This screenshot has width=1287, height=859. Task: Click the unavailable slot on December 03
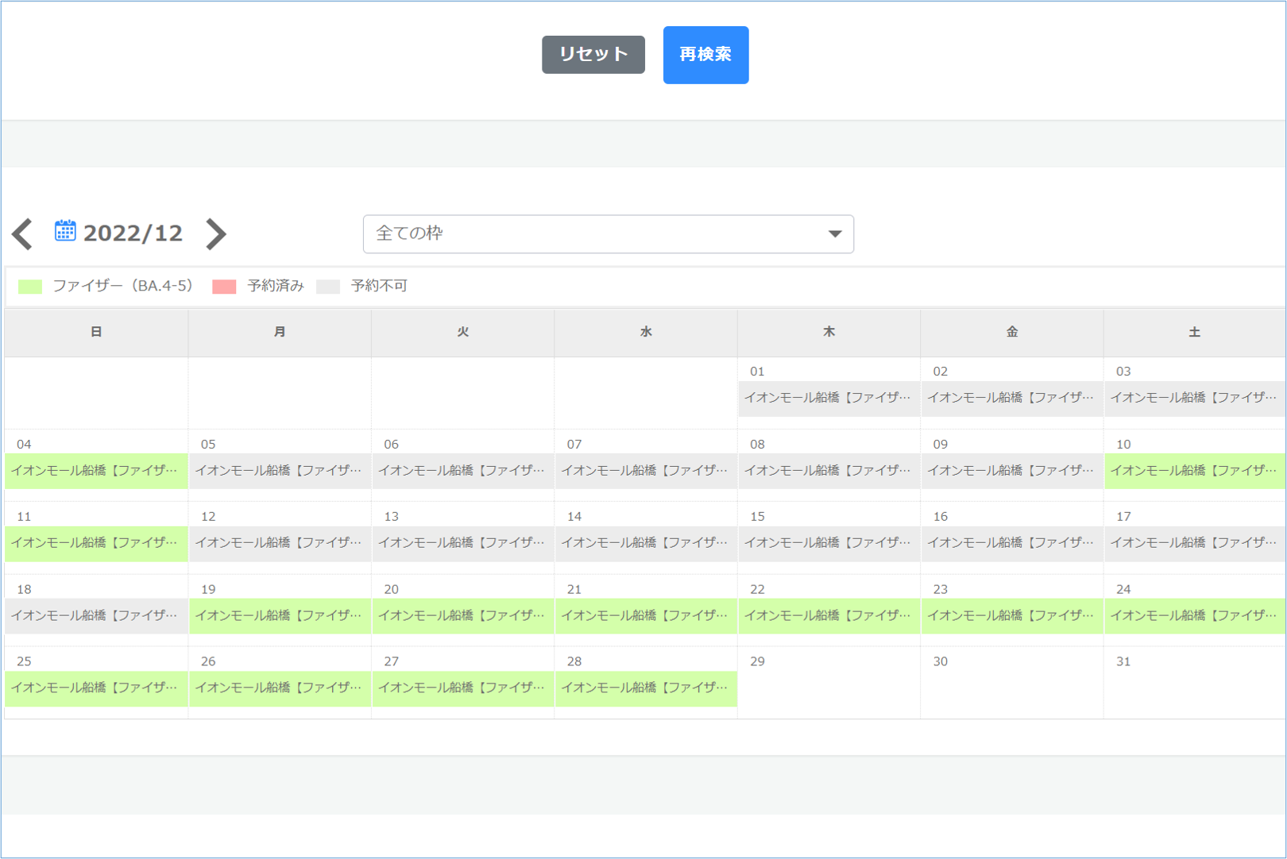tap(1195, 399)
